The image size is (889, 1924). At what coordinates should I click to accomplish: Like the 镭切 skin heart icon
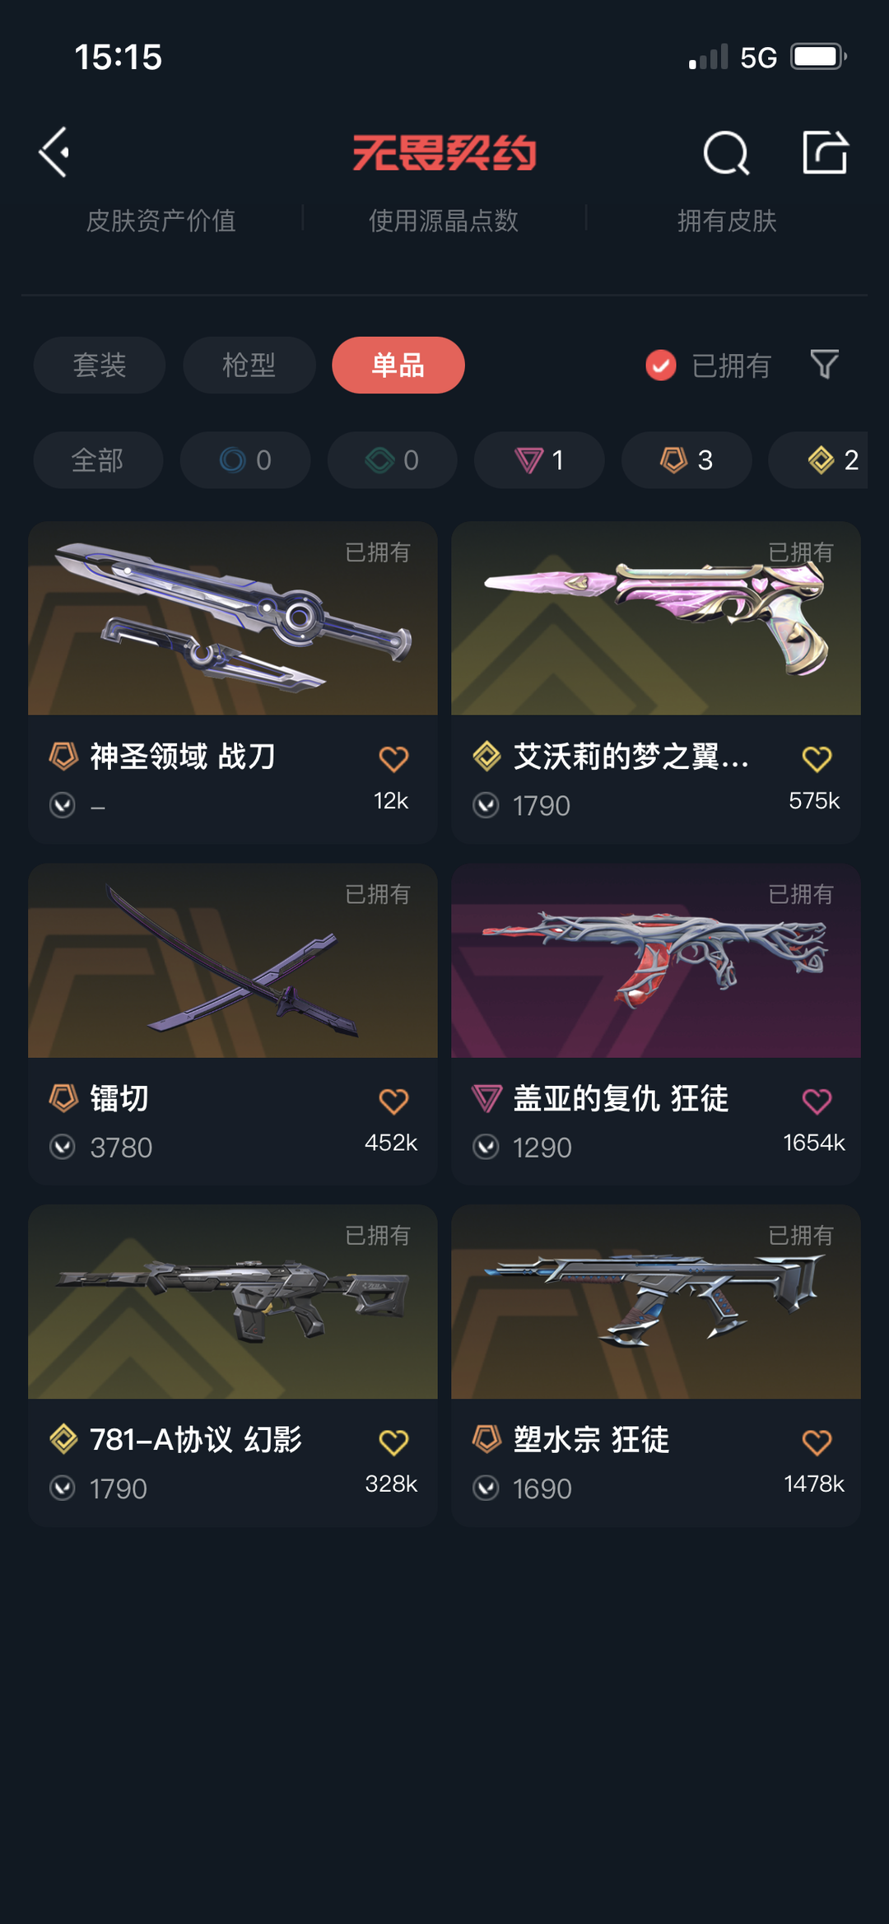(393, 1101)
